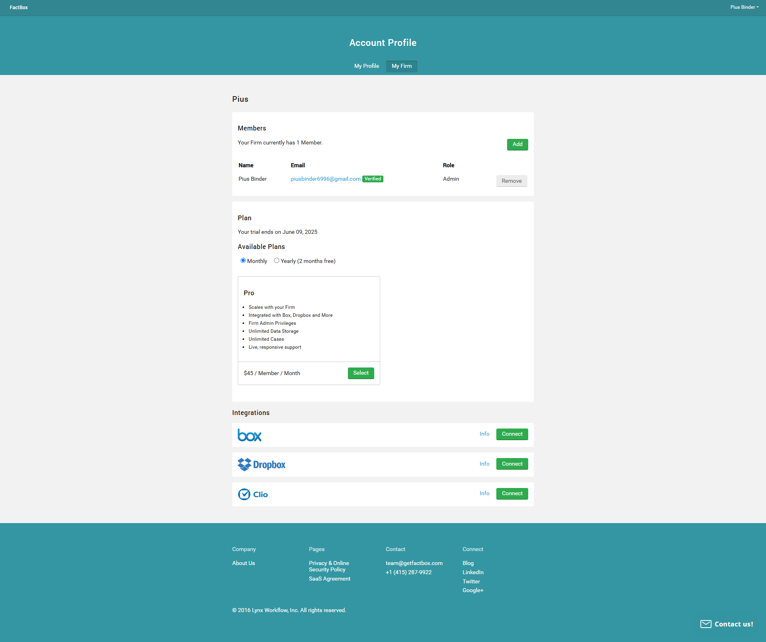The height and width of the screenshot is (642, 766).
Task: Click the Verified badge
Action: (x=373, y=179)
